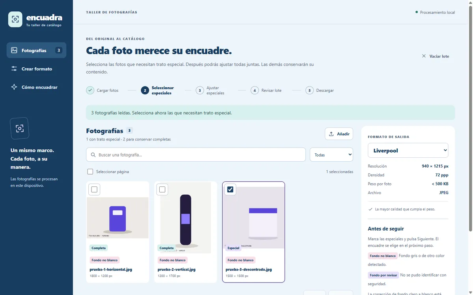Click the Fondo no blanco legend tag

pyautogui.click(x=382, y=256)
